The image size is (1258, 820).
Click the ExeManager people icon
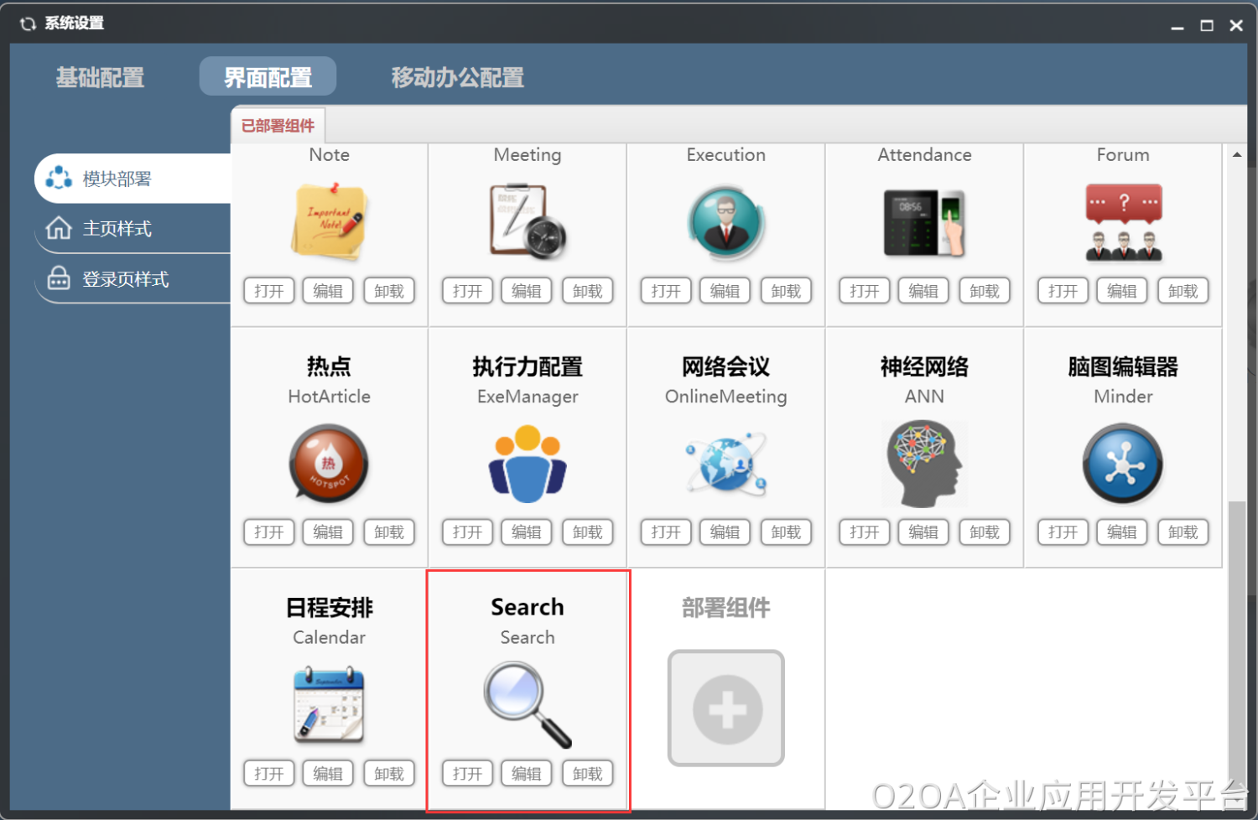528,464
